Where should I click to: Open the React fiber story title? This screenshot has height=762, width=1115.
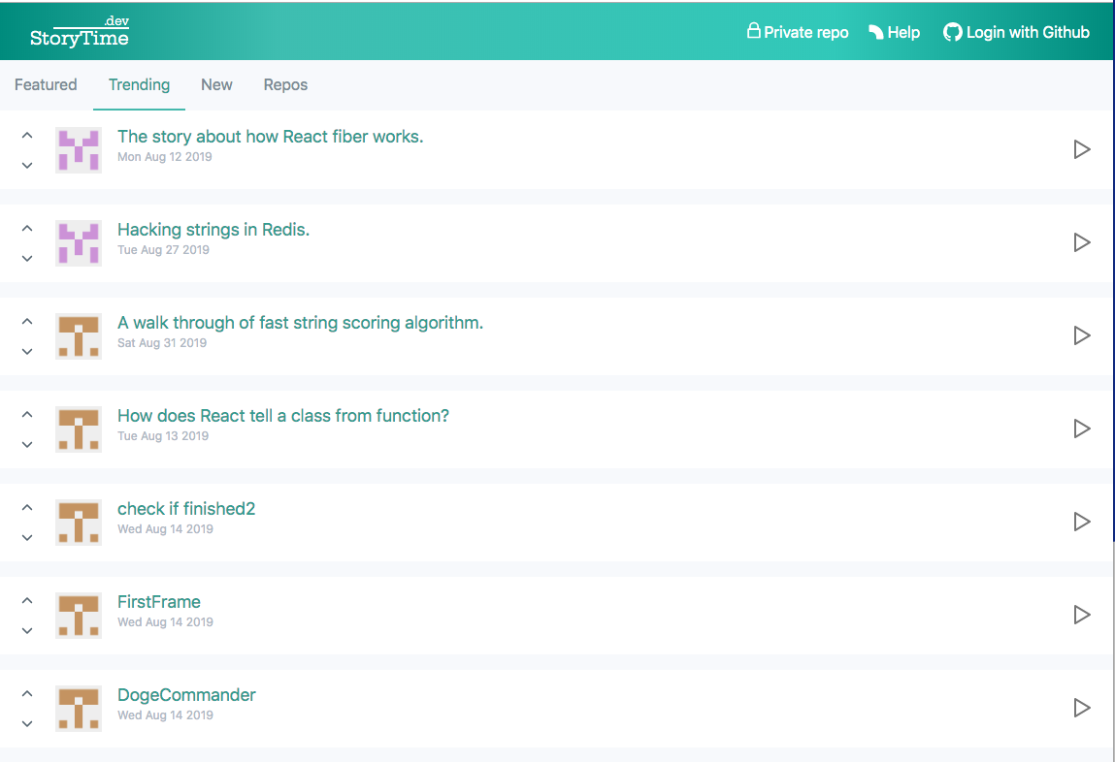(270, 137)
